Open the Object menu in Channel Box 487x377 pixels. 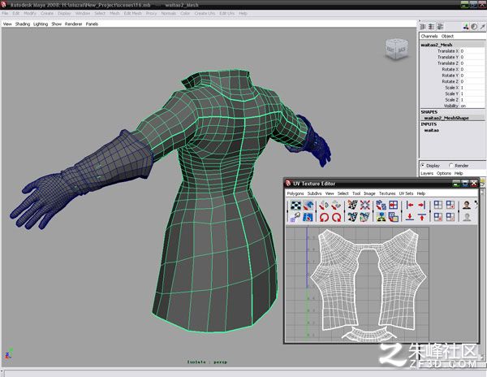click(447, 36)
